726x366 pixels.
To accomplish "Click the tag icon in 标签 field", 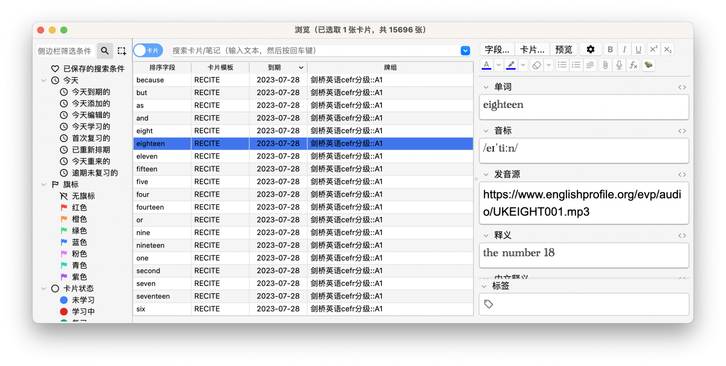I will click(x=489, y=304).
